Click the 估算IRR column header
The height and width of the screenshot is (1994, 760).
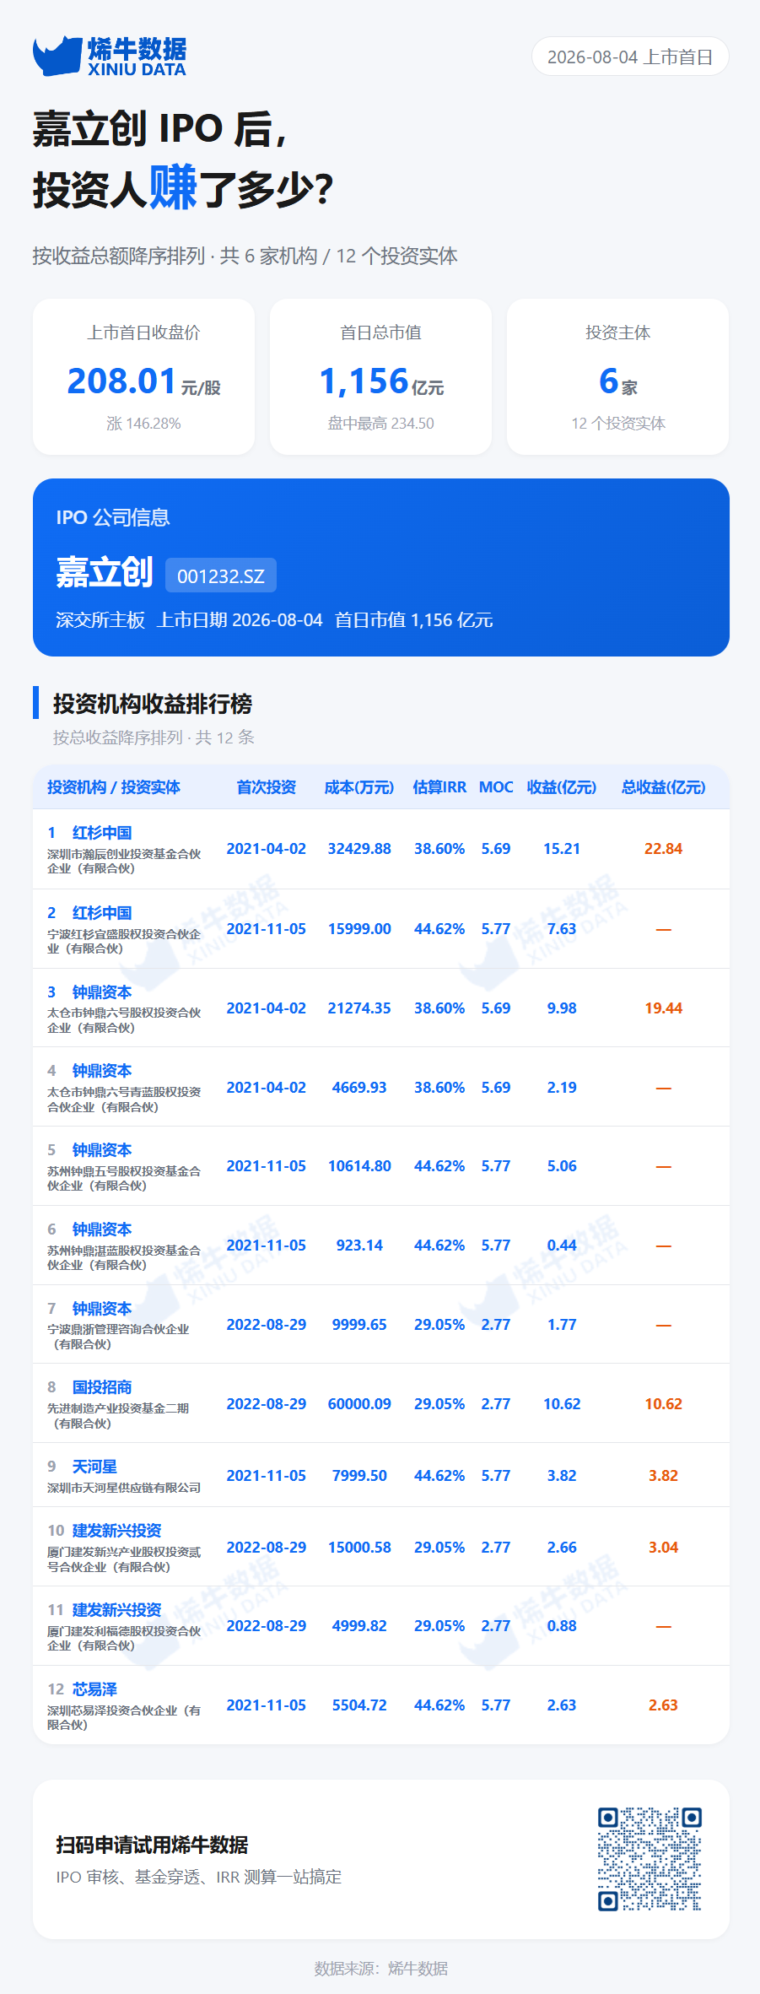click(x=439, y=786)
